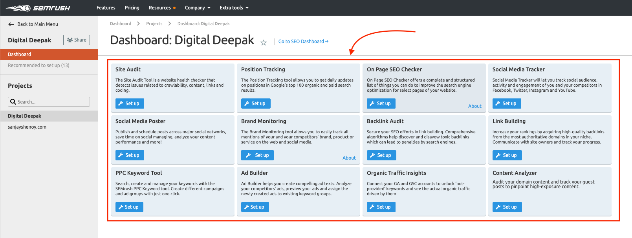Open About link in Brand Monitoring card

tap(349, 158)
